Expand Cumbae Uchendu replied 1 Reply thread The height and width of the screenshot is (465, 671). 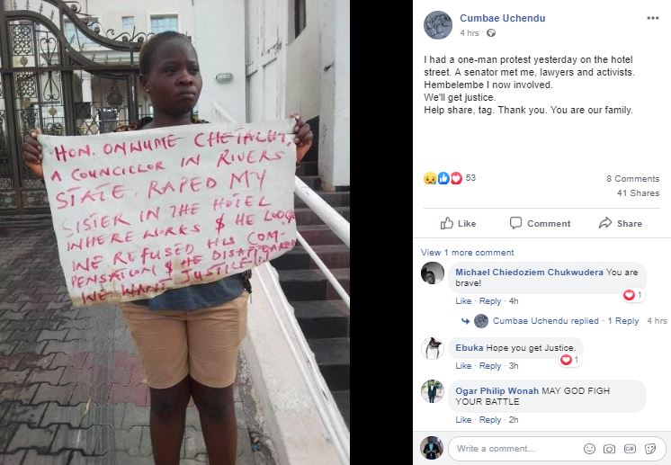[566, 321]
